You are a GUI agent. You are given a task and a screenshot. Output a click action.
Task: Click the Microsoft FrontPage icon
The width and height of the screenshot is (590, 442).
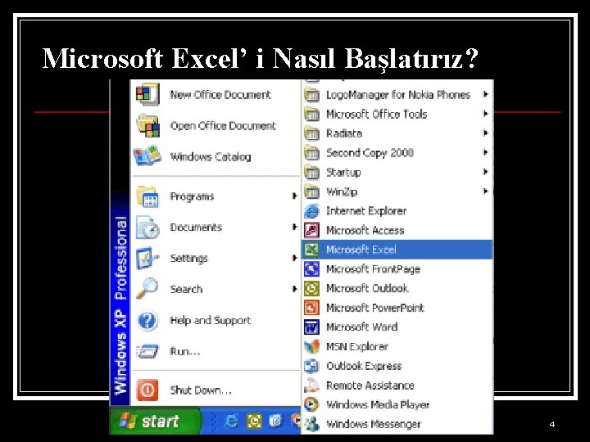(311, 268)
